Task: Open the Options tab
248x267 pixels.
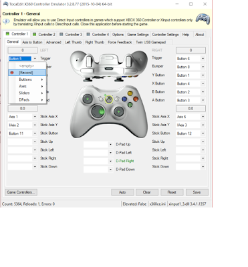Action: pos(118,35)
